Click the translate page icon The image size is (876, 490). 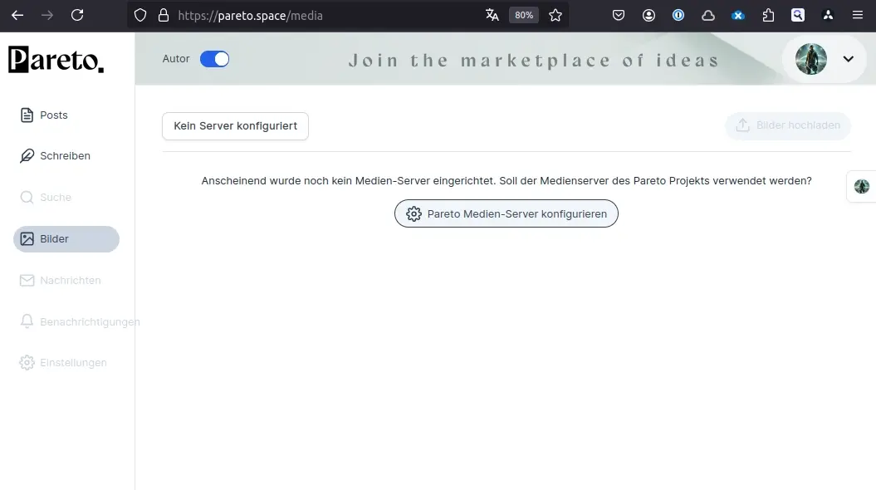(492, 15)
